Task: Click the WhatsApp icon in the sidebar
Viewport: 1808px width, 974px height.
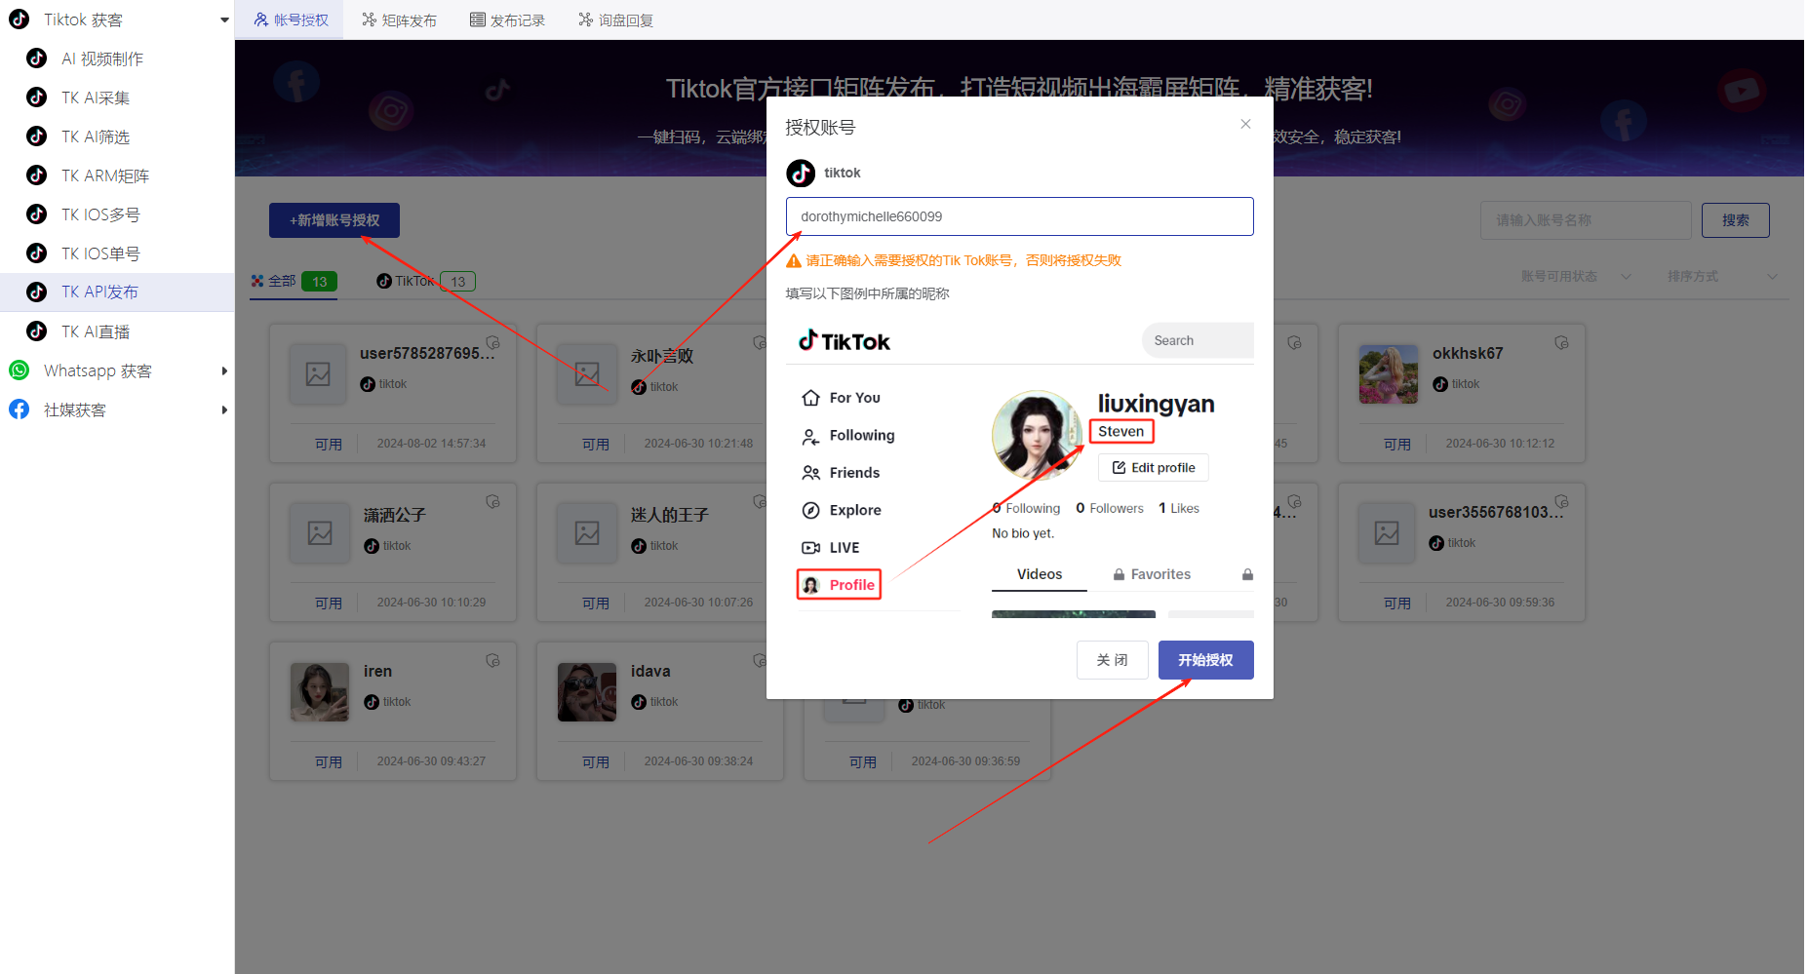Action: pyautogui.click(x=20, y=370)
